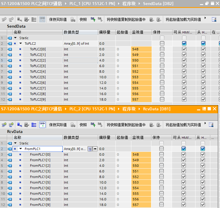
Task: Click the second add-row icon in RcvData toolbar
Action: click(12, 125)
